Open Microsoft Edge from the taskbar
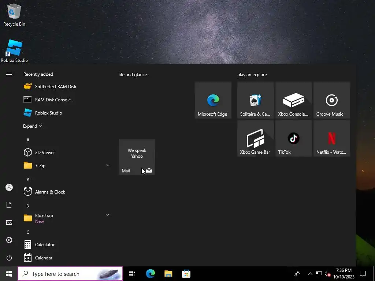This screenshot has height=281, width=375. [x=151, y=274]
